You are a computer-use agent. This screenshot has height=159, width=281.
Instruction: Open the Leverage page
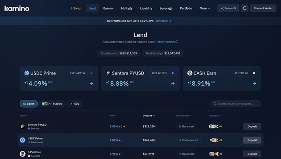coord(166,8)
